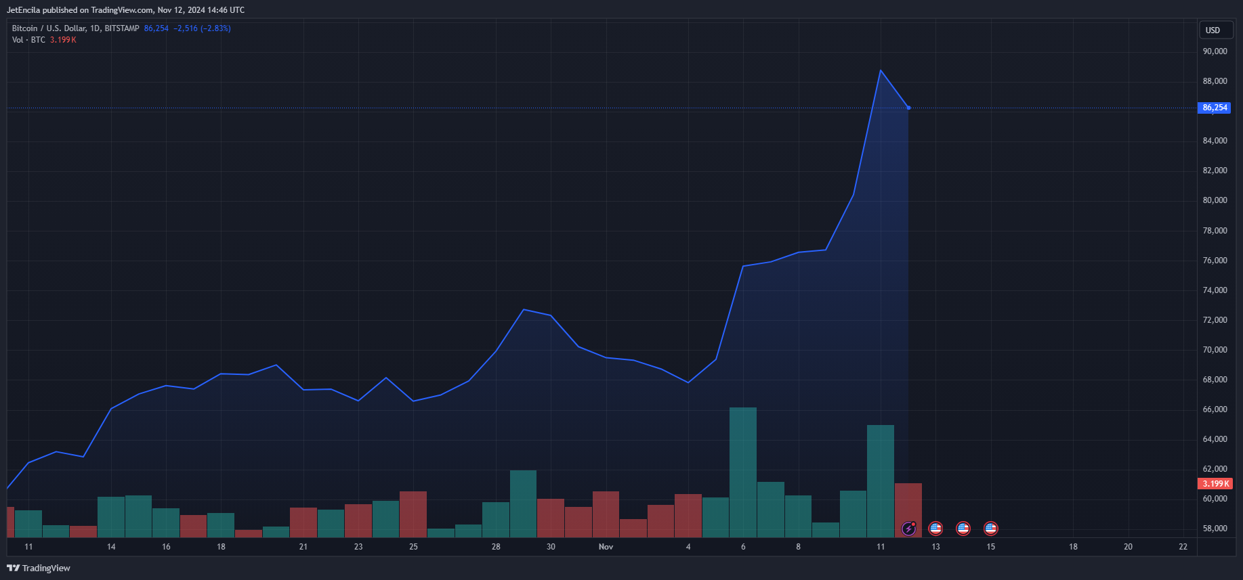This screenshot has width=1243, height=580.
Task: Click the Nov label on the date axis
Action: coord(606,547)
